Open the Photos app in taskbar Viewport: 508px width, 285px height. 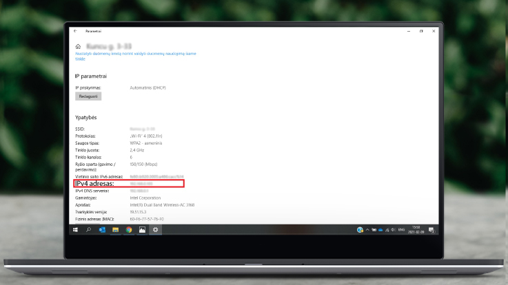[142, 229]
